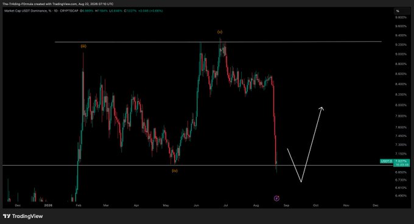414x224 pixels.
Task: Click the 8.400% price axis label
Action: [x=401, y=84]
